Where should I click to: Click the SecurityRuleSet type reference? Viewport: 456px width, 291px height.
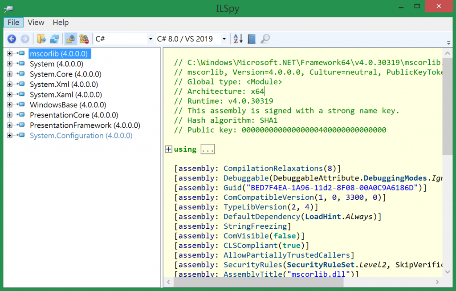(x=321, y=265)
